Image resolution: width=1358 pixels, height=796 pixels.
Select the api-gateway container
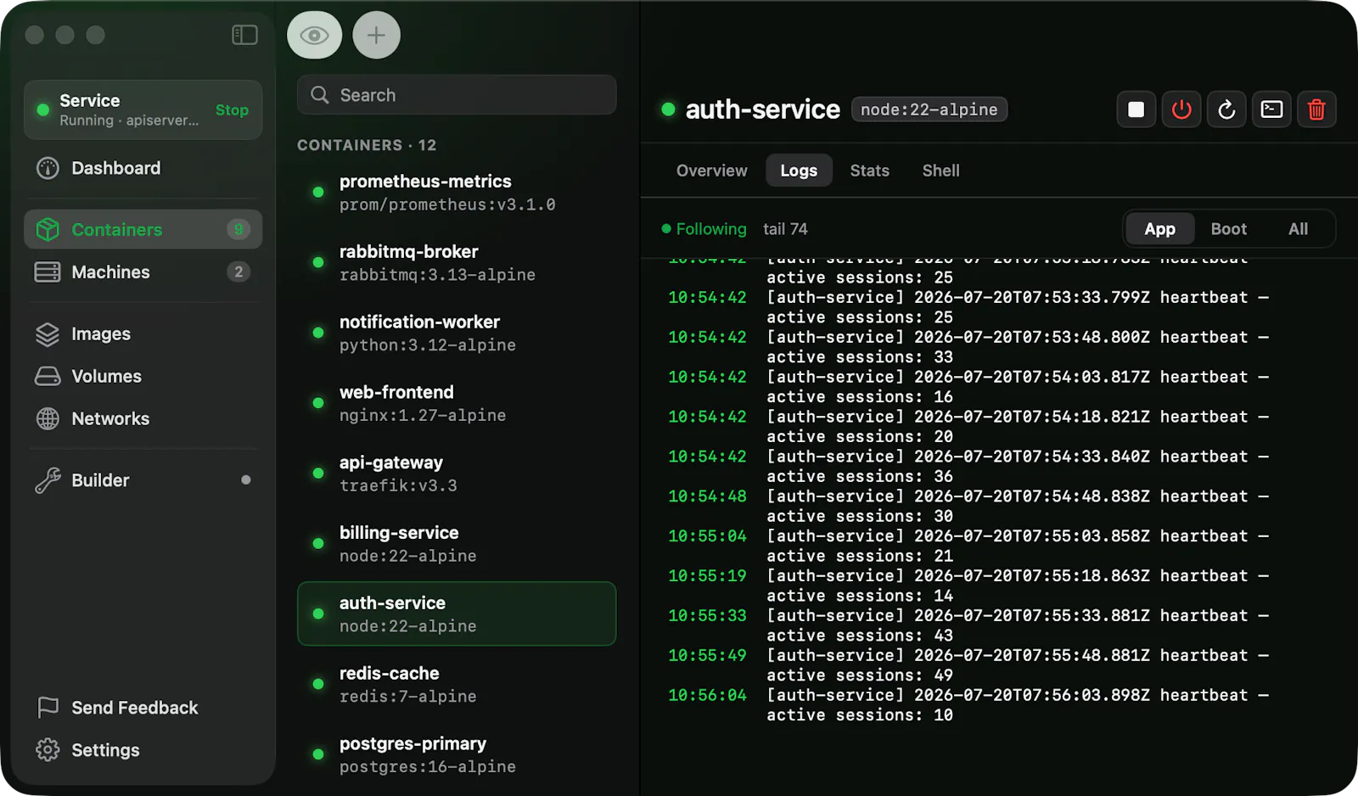(457, 474)
